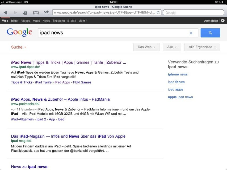227x170 pixels.
Task: Tap the signal strength bars
Action: pyautogui.click(x=3, y=2)
